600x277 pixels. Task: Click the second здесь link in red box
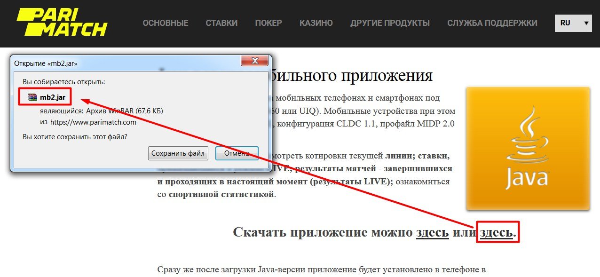(x=497, y=232)
